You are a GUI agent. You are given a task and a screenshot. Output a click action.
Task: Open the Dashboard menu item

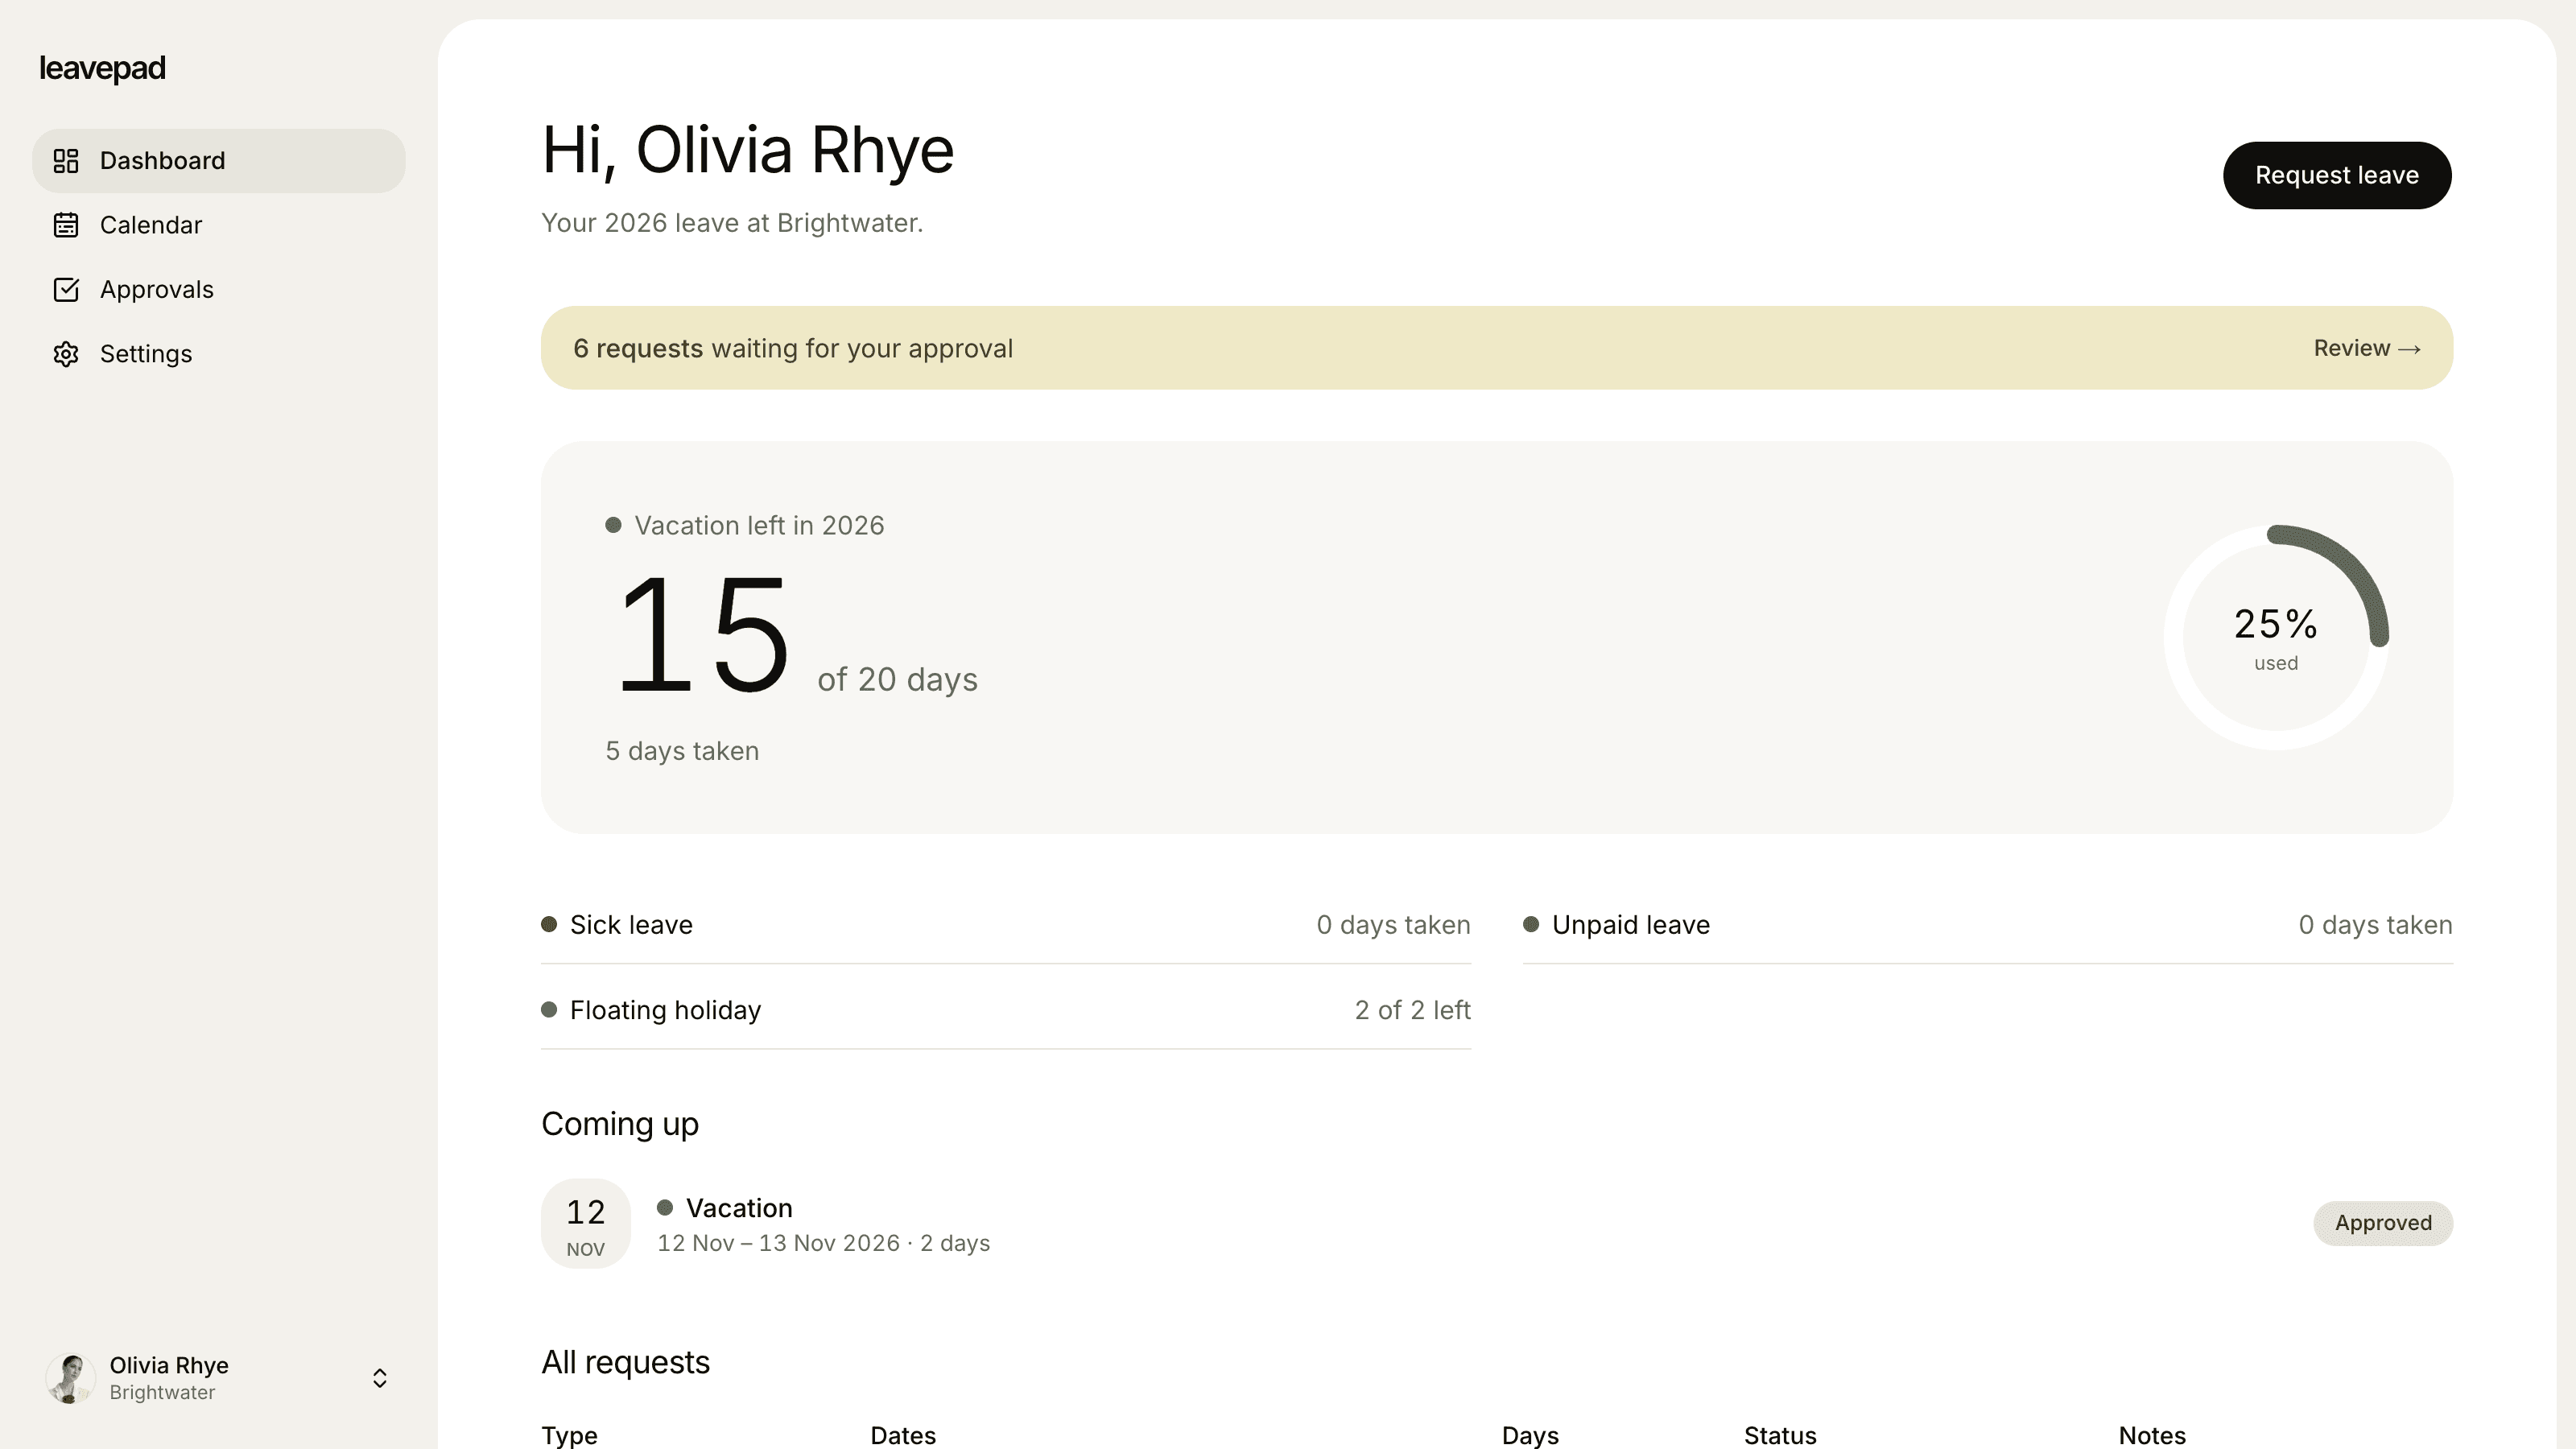[x=219, y=161]
